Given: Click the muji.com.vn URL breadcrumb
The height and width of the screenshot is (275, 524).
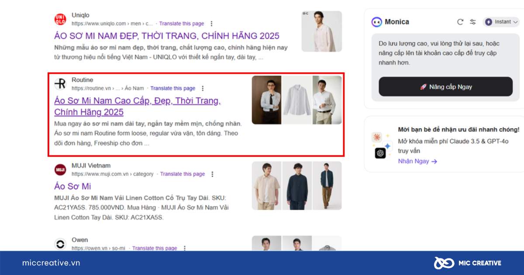Looking at the screenshot, I should pyautogui.click(x=113, y=174).
